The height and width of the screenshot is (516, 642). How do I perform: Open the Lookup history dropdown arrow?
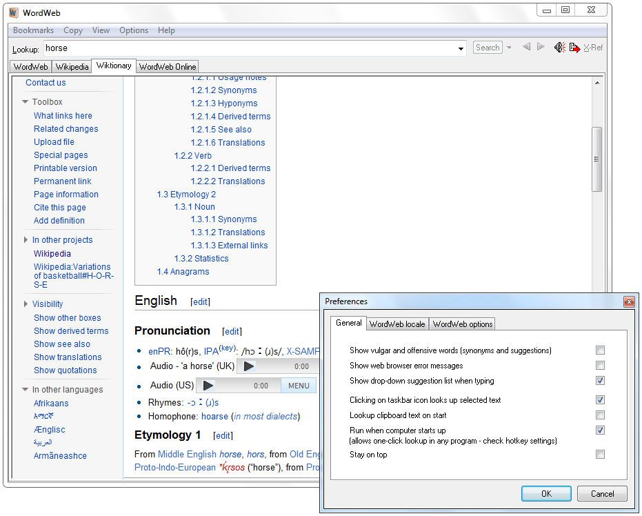click(x=461, y=48)
